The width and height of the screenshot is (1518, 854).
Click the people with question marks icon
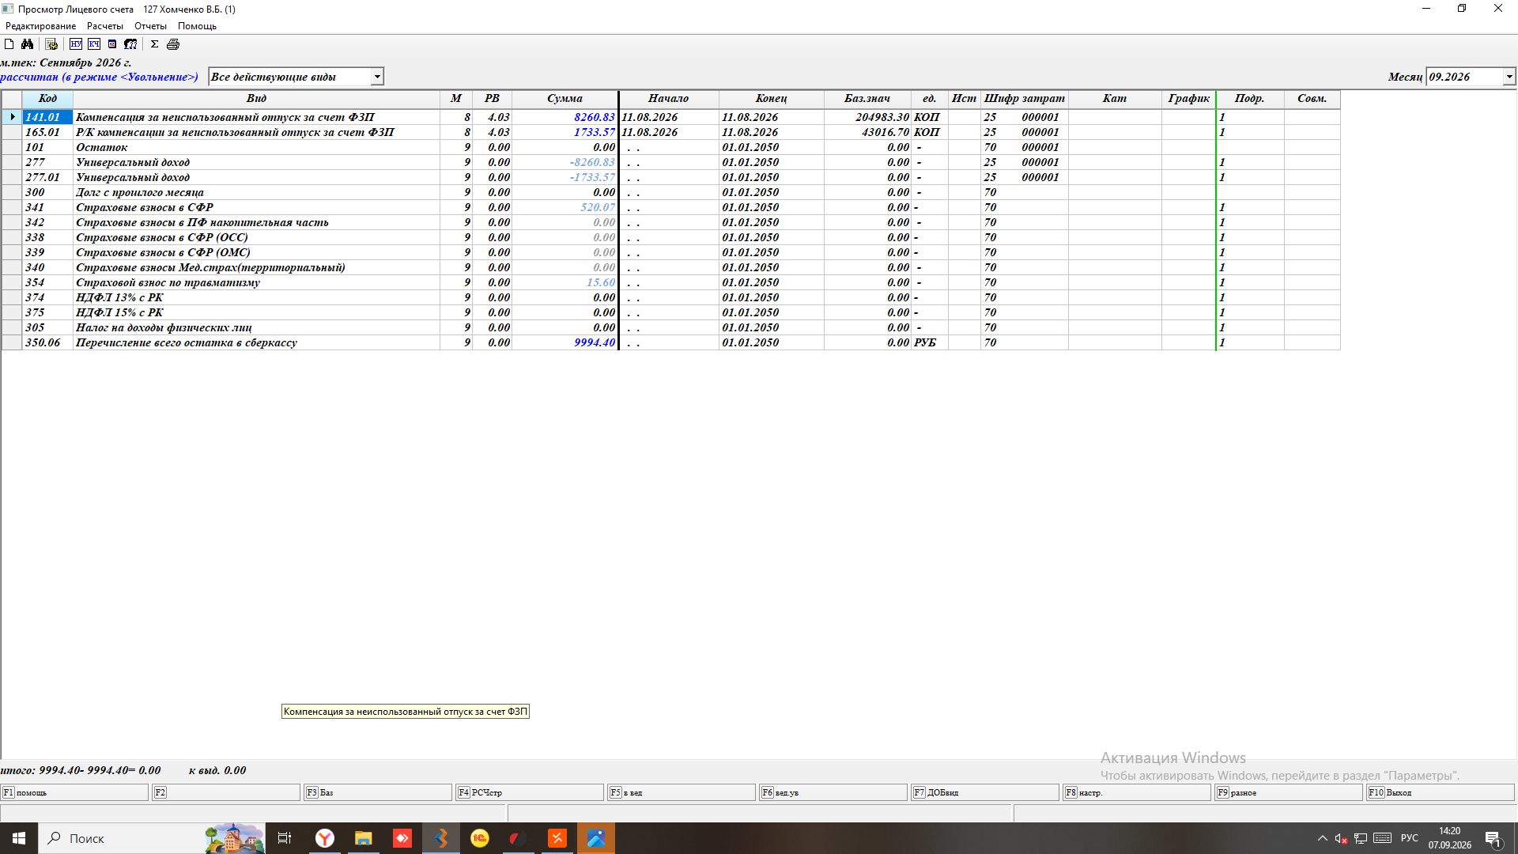130,44
